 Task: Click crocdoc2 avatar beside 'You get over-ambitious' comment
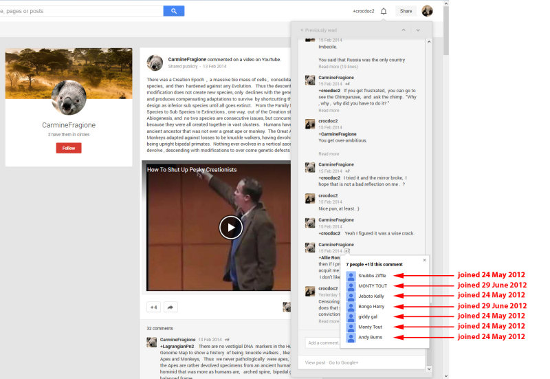[x=310, y=124]
